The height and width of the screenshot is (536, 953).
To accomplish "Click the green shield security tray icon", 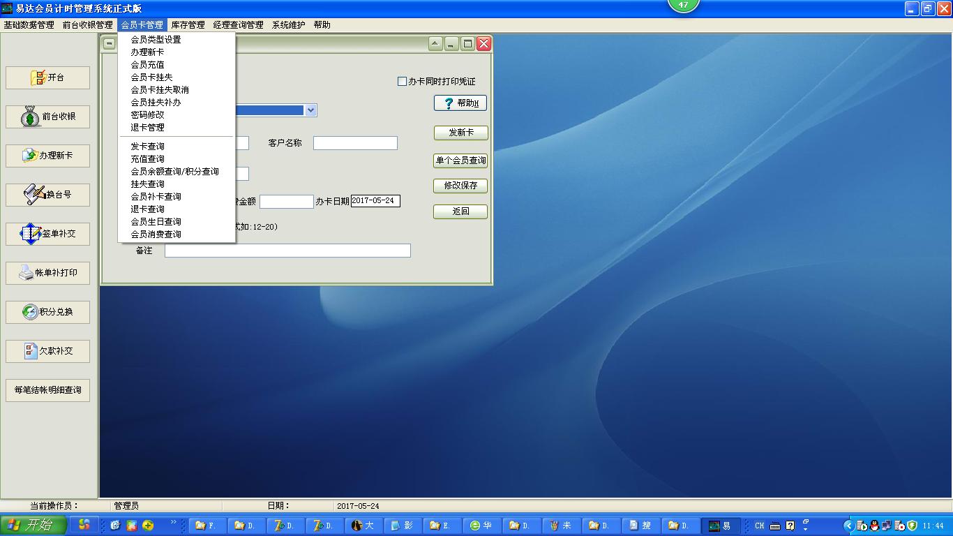I will tap(911, 526).
